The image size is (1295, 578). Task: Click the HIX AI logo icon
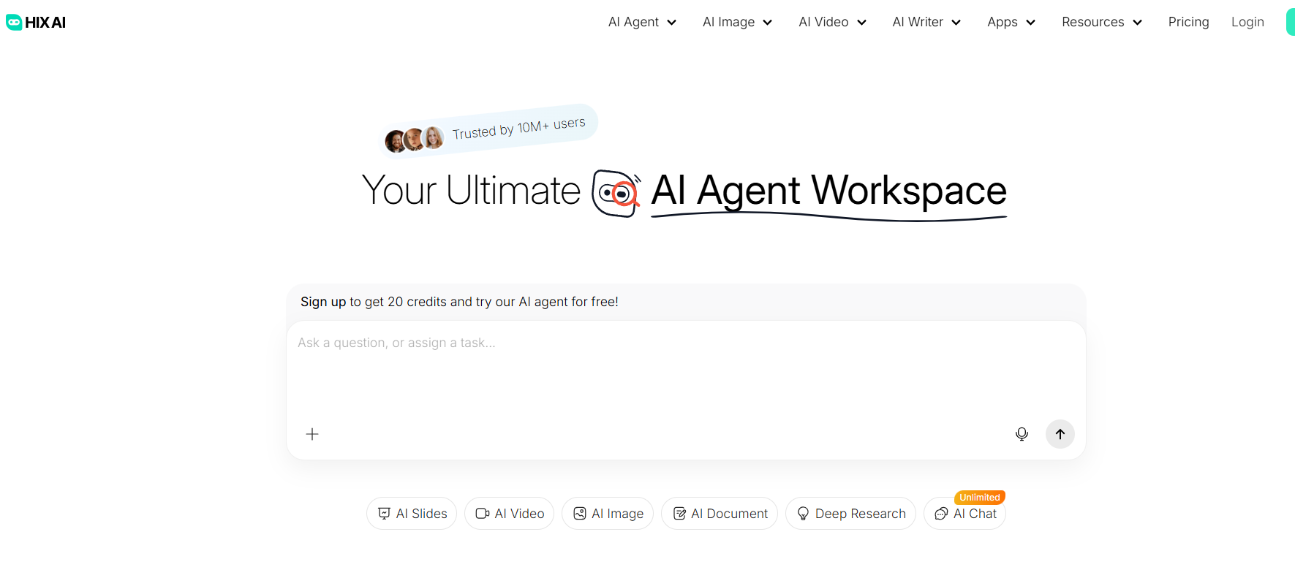pyautogui.click(x=14, y=23)
